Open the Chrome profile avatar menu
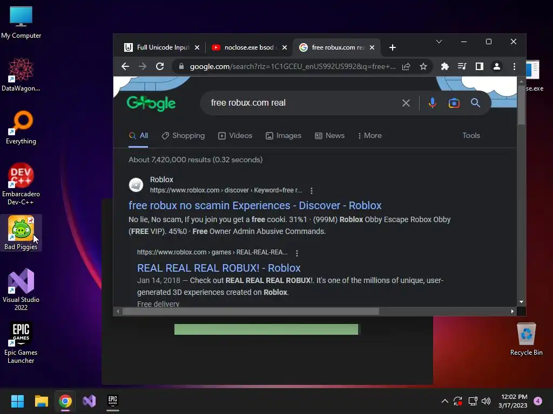This screenshot has width=553, height=414. click(x=497, y=66)
